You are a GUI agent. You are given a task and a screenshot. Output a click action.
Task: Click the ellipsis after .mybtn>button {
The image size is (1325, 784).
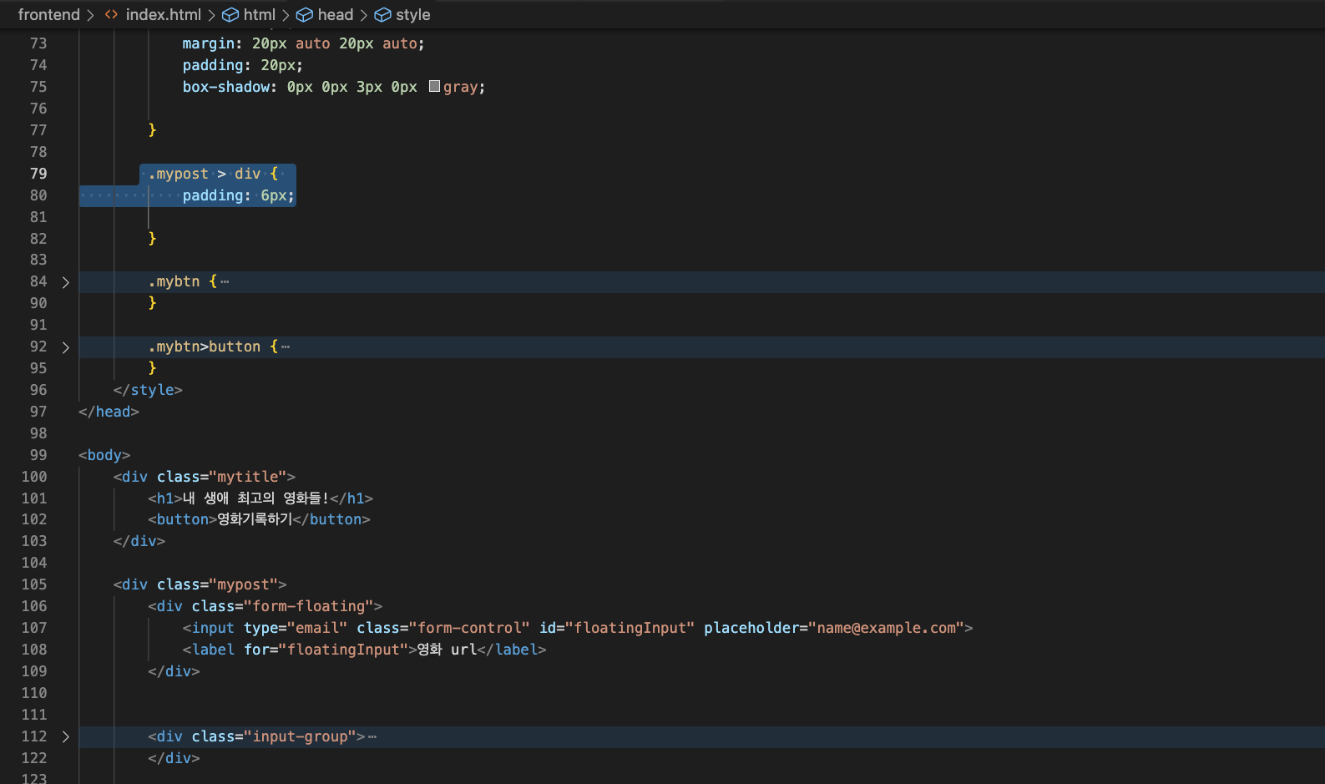286,347
